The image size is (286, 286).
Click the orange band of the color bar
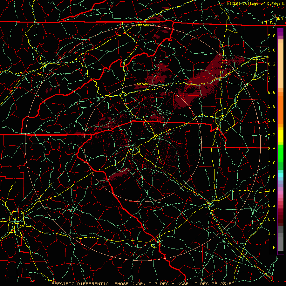[281, 109]
